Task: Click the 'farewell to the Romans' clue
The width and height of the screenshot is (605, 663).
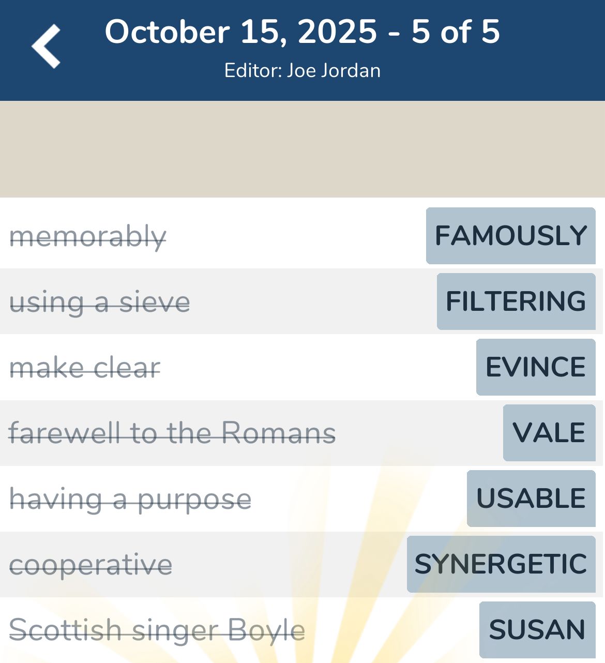Action: click(x=172, y=433)
